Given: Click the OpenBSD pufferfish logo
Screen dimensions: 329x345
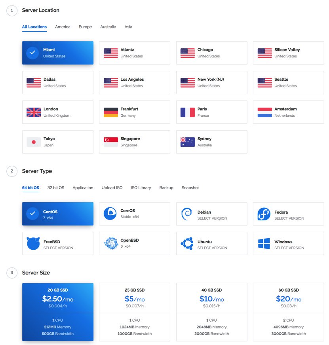Looking at the screenshot, I should (111, 243).
